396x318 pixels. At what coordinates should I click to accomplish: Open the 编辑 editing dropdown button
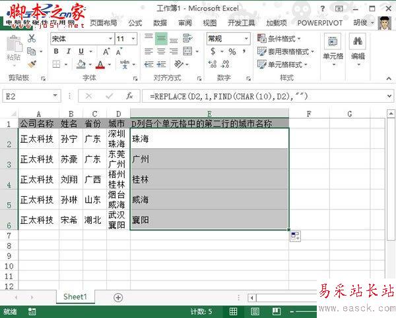click(x=358, y=51)
